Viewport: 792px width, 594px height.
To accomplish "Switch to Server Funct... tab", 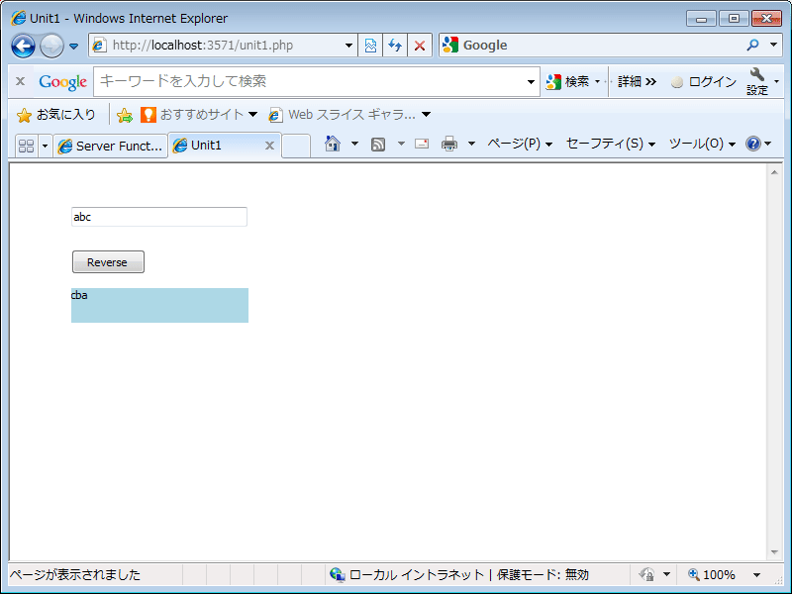I will pos(110,146).
